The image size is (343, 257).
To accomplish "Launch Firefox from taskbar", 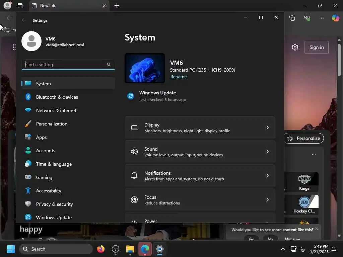I will pos(100,249).
